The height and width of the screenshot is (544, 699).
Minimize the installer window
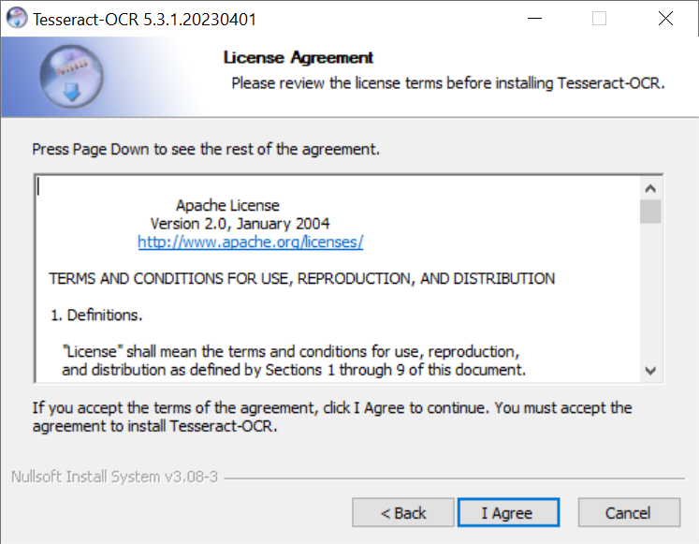pos(534,19)
